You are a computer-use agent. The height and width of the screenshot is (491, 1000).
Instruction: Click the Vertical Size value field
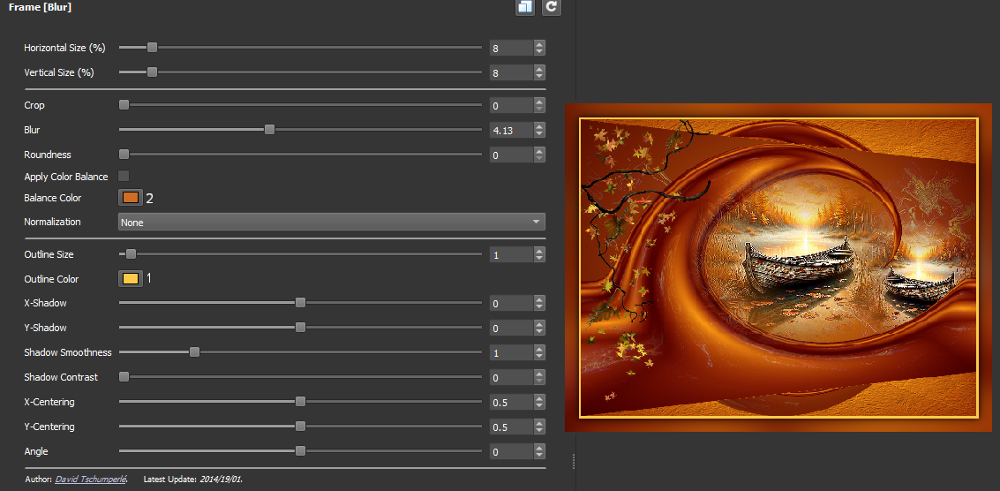point(512,72)
